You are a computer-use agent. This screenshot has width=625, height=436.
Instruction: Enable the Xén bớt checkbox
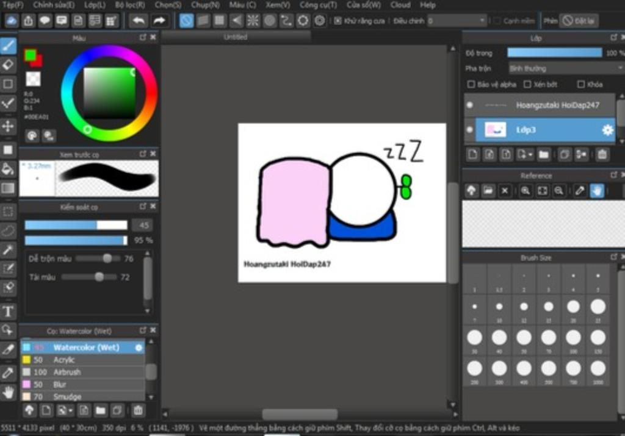pos(527,84)
